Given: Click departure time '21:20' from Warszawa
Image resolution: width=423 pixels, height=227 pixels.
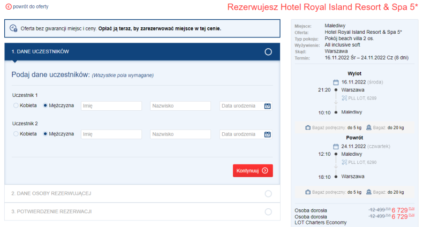Looking at the screenshot, I should click(324, 90).
